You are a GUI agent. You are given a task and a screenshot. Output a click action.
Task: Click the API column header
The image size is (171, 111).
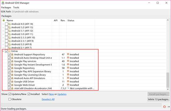click(56, 20)
